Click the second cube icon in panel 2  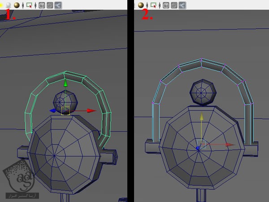(174, 5)
